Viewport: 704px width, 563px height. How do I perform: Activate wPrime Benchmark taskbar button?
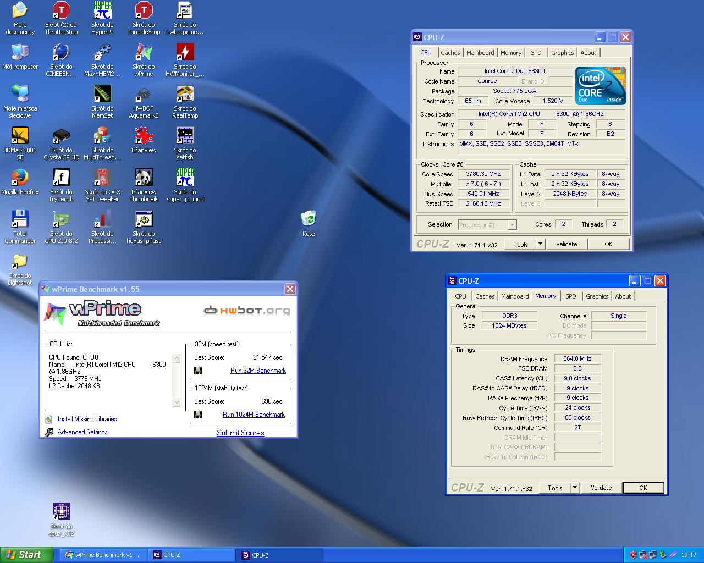103,555
